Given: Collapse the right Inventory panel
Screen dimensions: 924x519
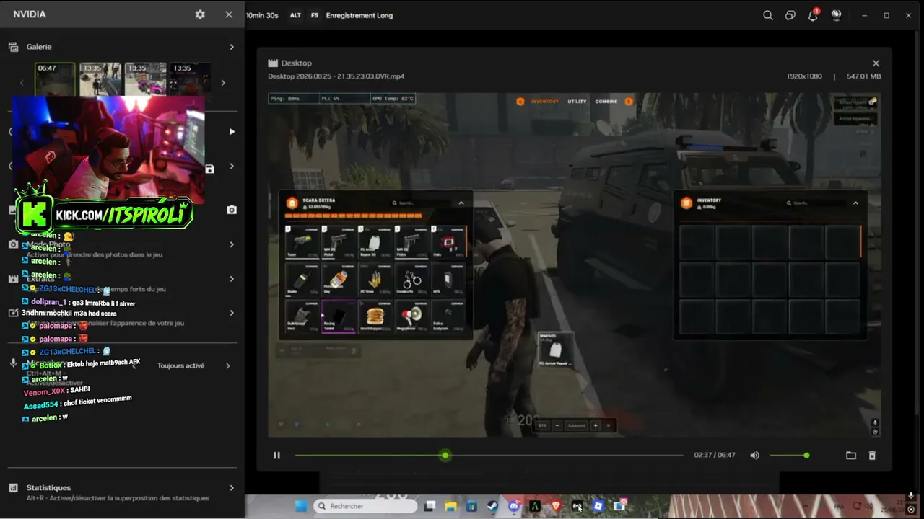Looking at the screenshot, I should tap(855, 203).
